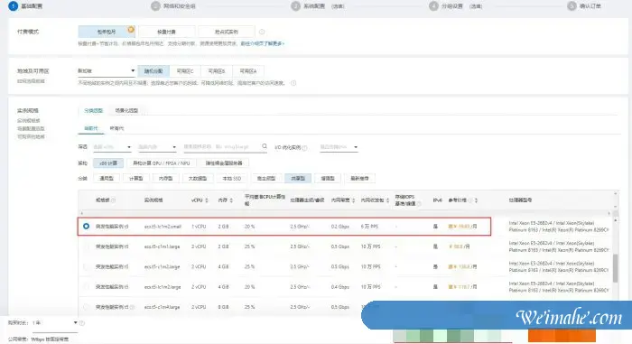Switch to the 当前代 generation tab
This screenshot has width=632, height=344.
point(90,128)
